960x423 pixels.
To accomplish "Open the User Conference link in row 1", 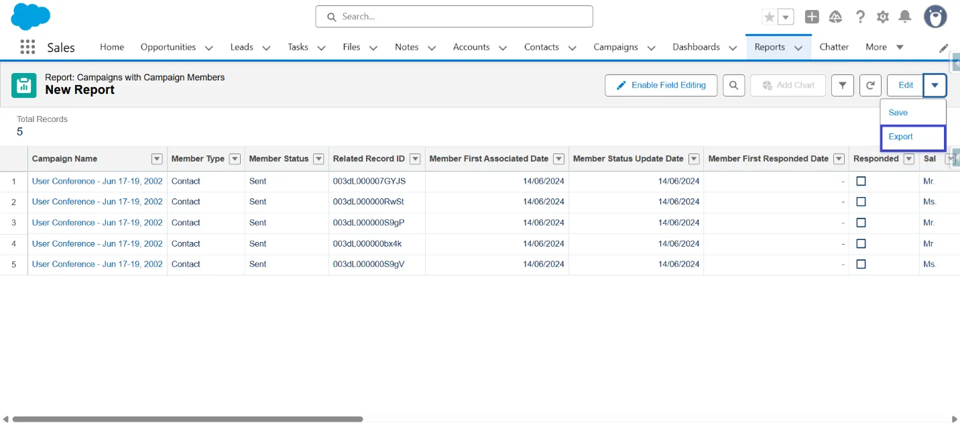I will pyautogui.click(x=97, y=181).
